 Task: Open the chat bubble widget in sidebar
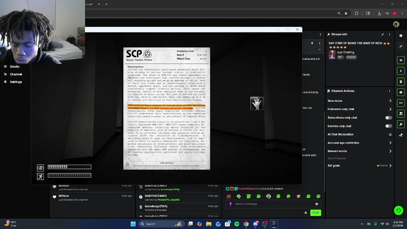[401, 92]
